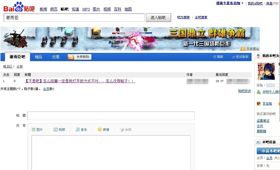Image resolution: width=280 pixels, height=170 pixels.
Task: Open the 图片 navigation link at top
Action: tap(96, 9)
